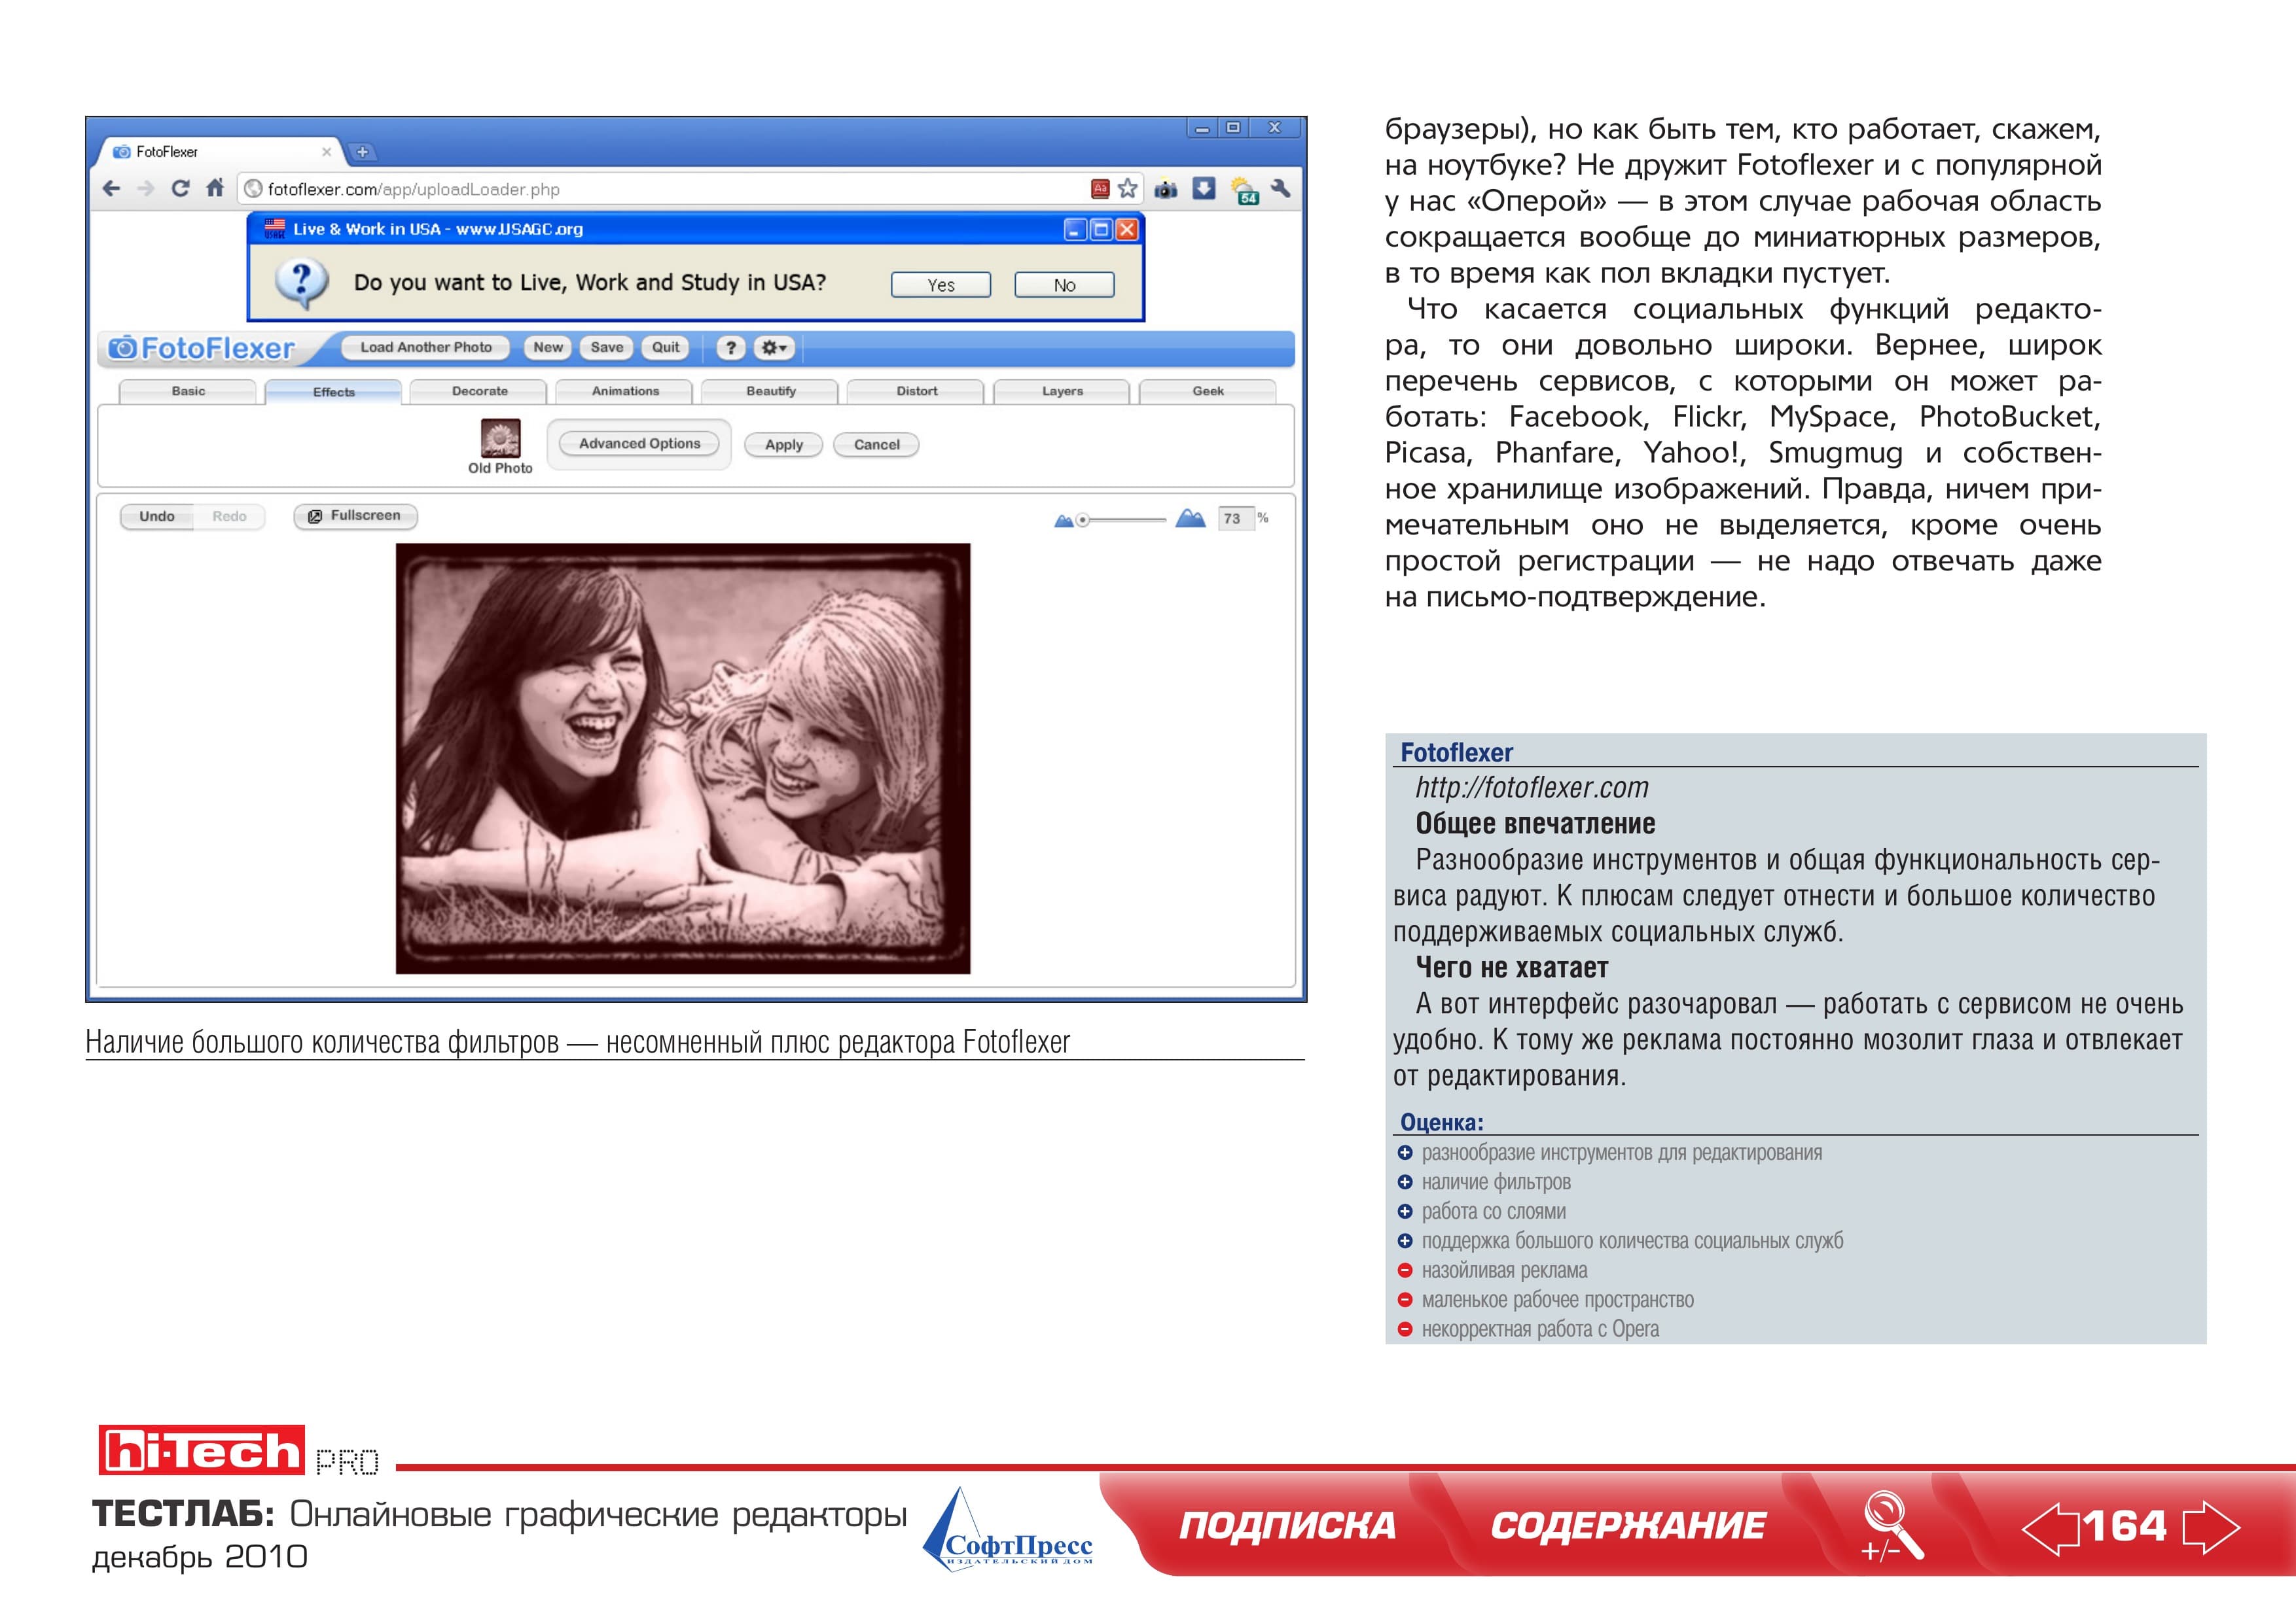This screenshot has width=2296, height=1623.
Task: Click the red translate extension icon
Action: (x=1100, y=188)
